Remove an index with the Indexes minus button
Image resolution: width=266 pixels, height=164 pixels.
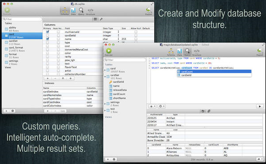click(x=55, y=111)
